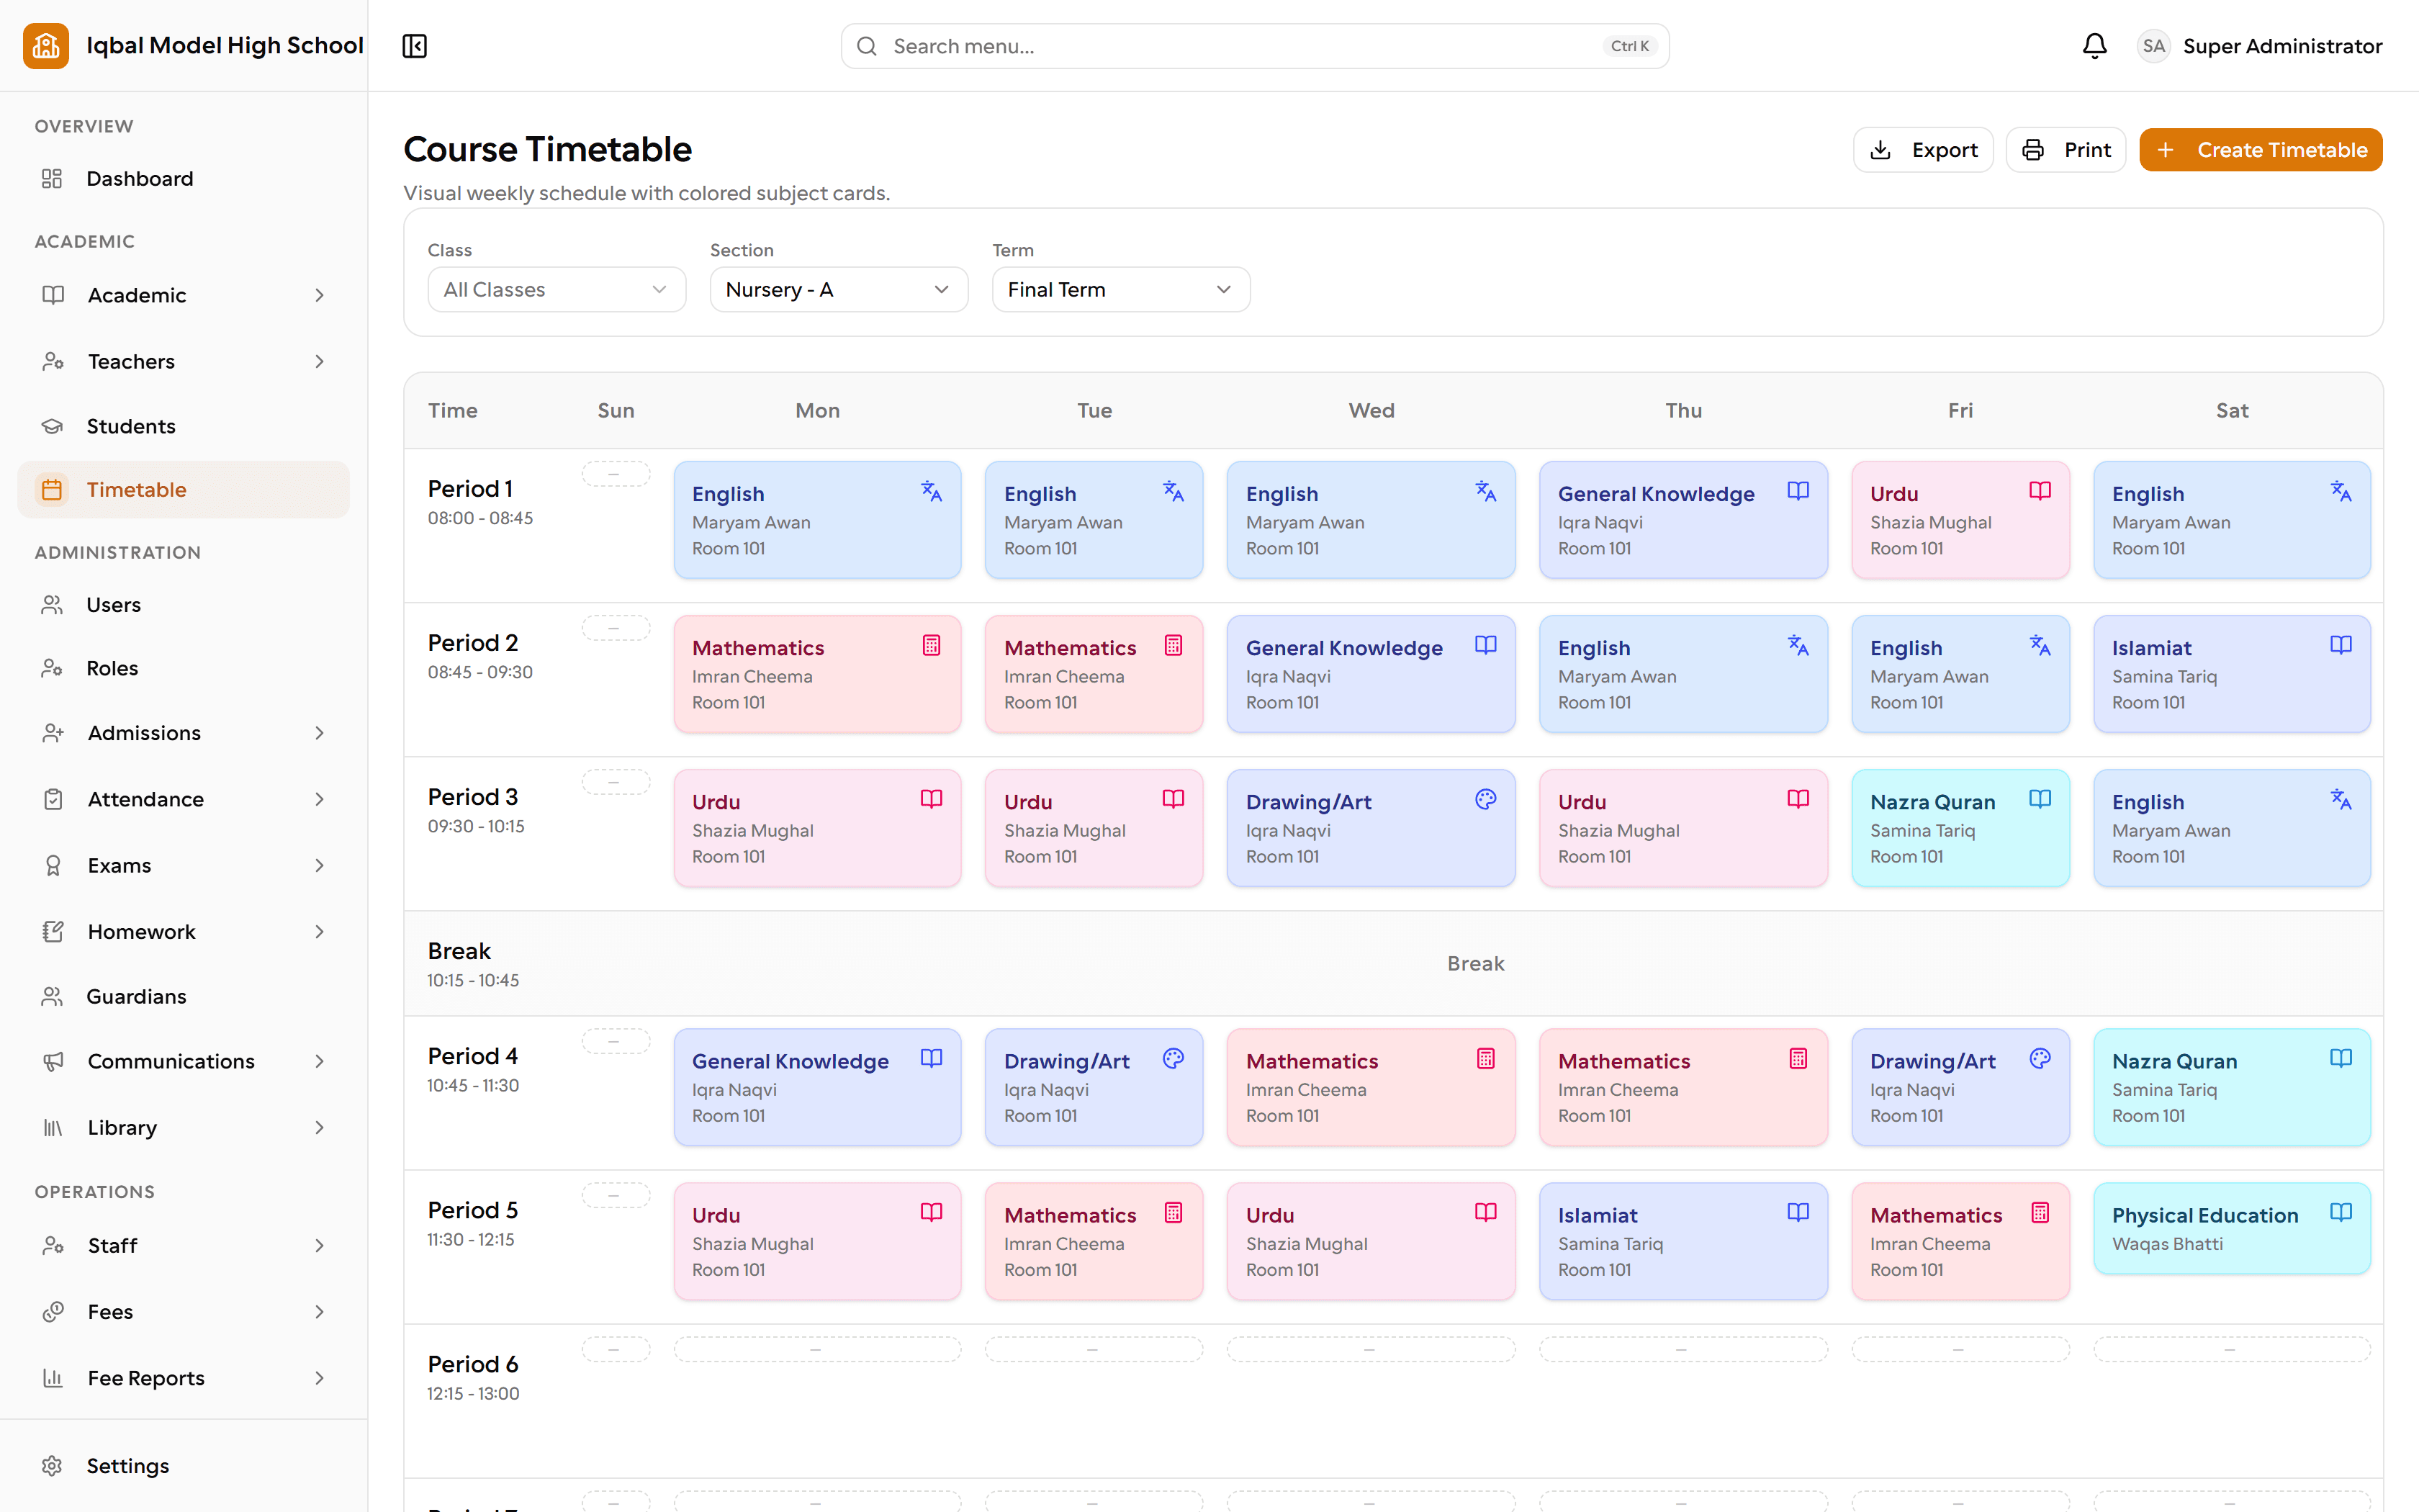Click the book icon on Friday Period 1 Urdu
The image size is (2419, 1512).
tap(2040, 491)
